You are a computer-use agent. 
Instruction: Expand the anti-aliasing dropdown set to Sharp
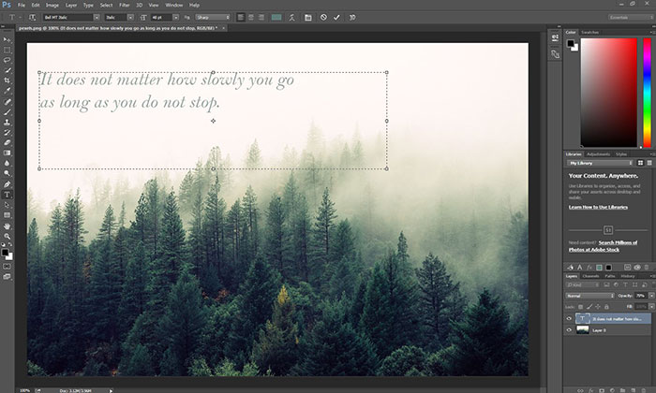[x=212, y=17]
